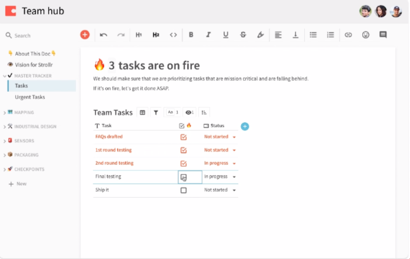This screenshot has height=259, width=410.
Task: Open status dropdown for Final testing
Action: [234, 177]
